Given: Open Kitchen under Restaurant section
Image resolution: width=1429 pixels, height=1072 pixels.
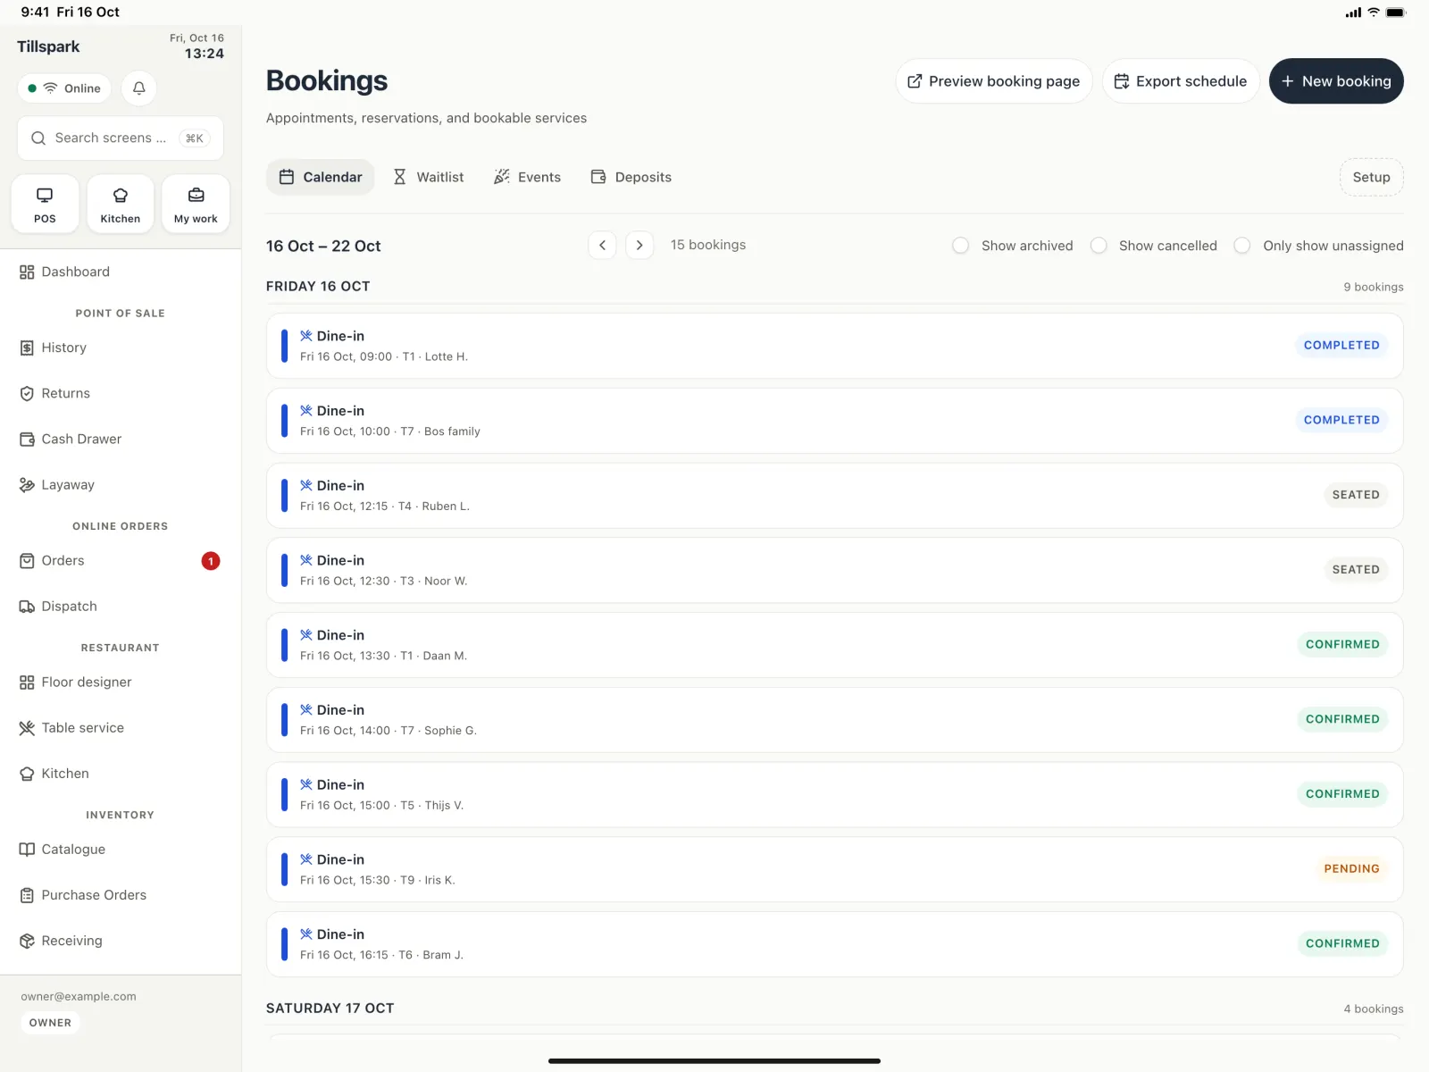Looking at the screenshot, I should (121, 773).
